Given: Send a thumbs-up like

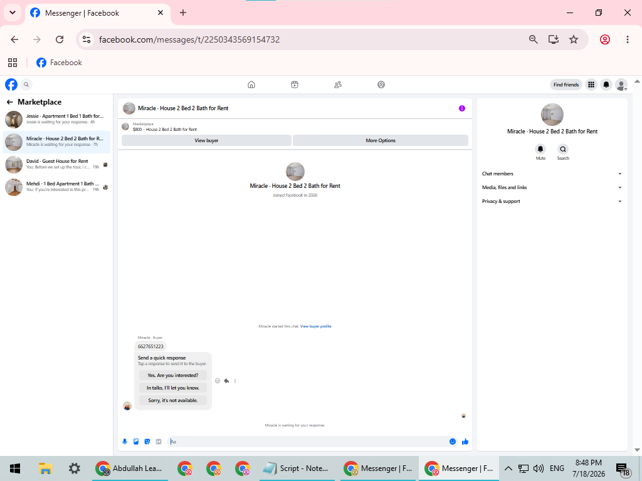Looking at the screenshot, I should 465,442.
